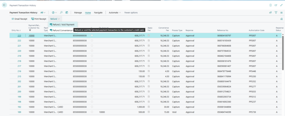Click the Convenience Fee column header
The height and width of the screenshot is (116, 285).
point(164,29)
